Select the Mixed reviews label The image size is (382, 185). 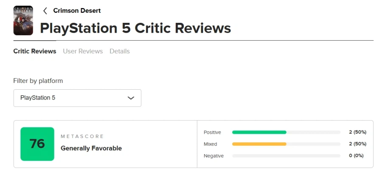[211, 144]
